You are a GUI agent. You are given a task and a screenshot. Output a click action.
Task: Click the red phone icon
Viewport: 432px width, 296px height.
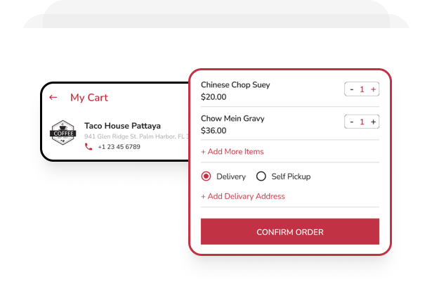[x=88, y=147]
